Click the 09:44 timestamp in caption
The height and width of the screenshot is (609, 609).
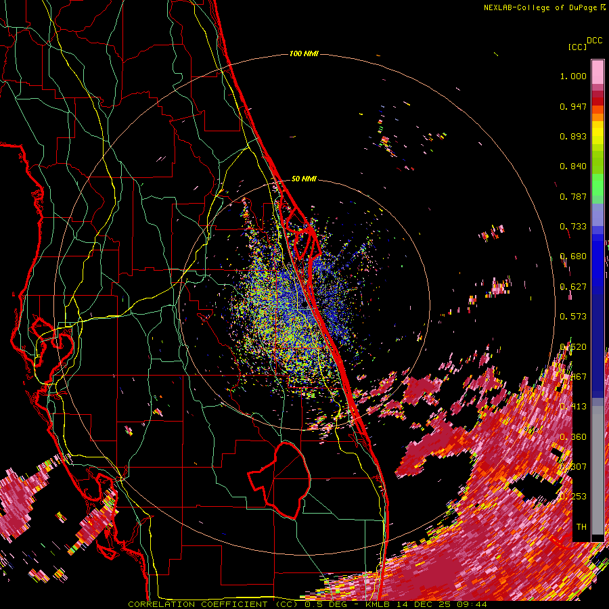pyautogui.click(x=473, y=604)
